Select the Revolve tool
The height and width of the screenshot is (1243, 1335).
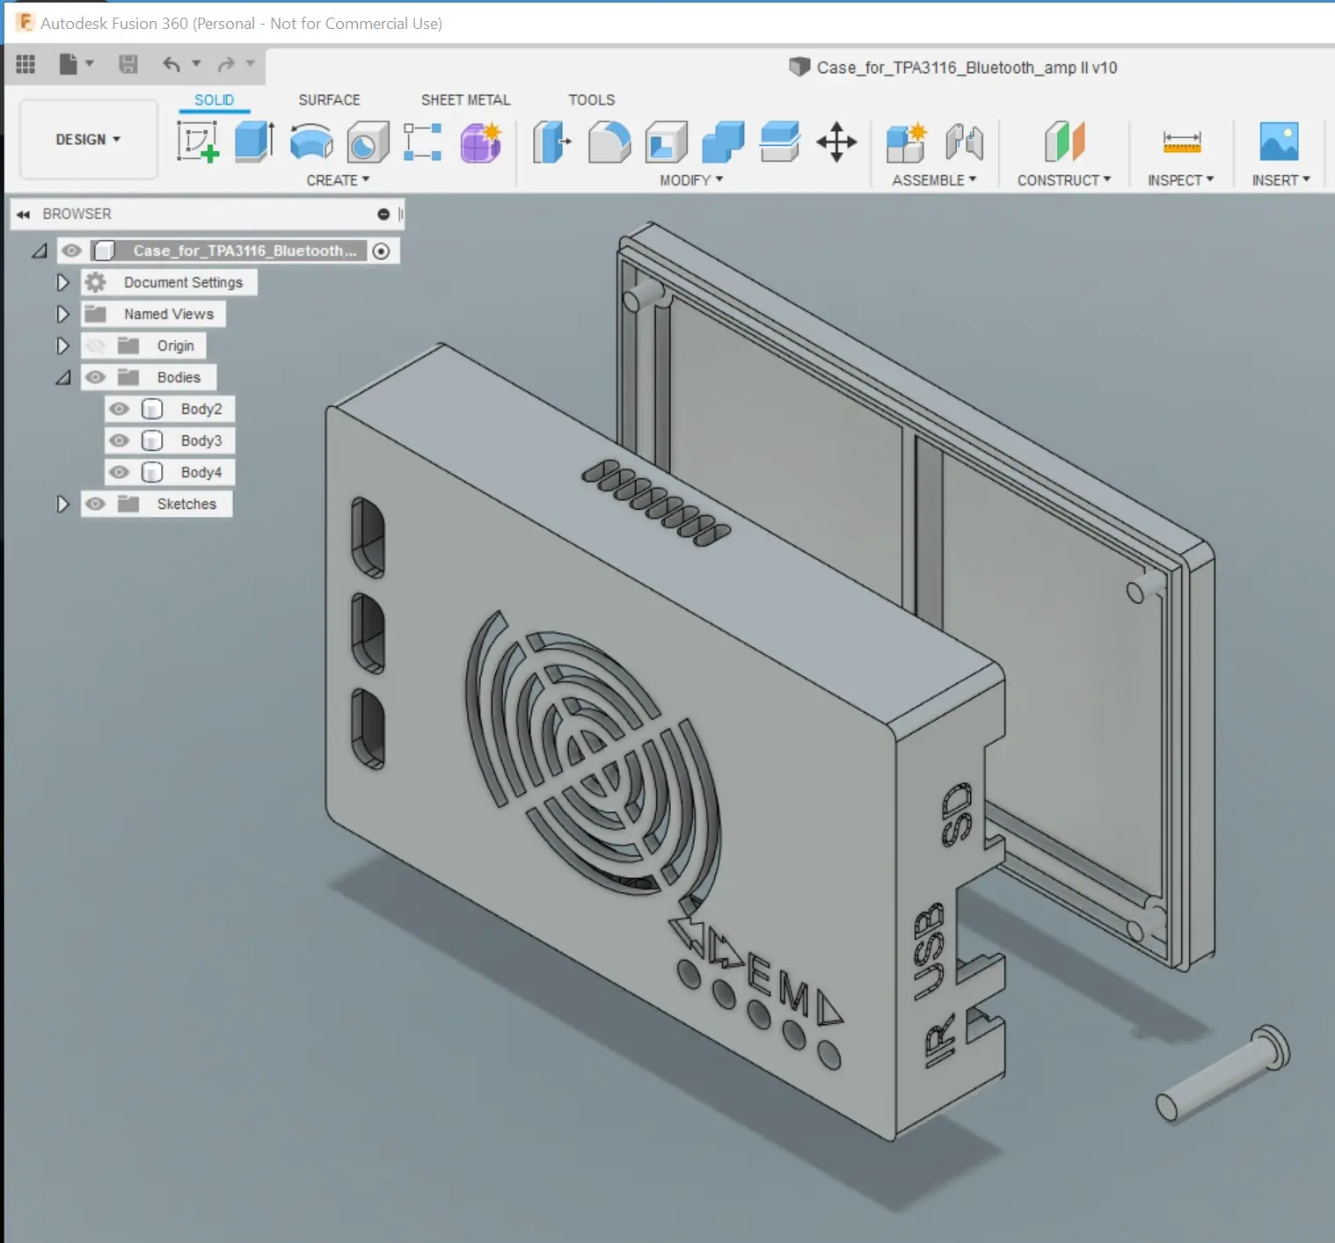click(311, 142)
